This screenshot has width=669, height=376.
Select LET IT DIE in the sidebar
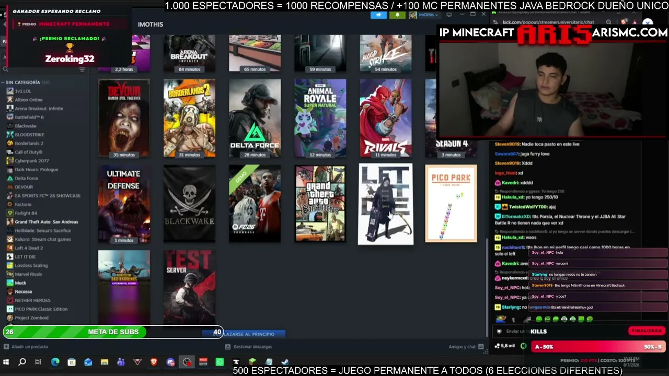pos(25,257)
